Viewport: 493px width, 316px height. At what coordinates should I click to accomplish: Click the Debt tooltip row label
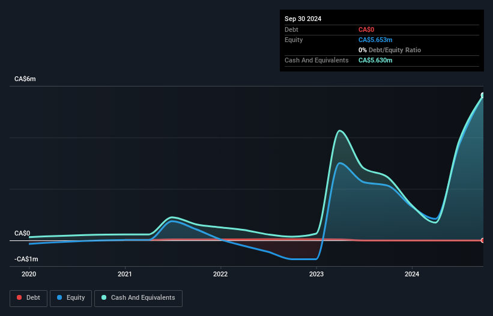tap(291, 29)
